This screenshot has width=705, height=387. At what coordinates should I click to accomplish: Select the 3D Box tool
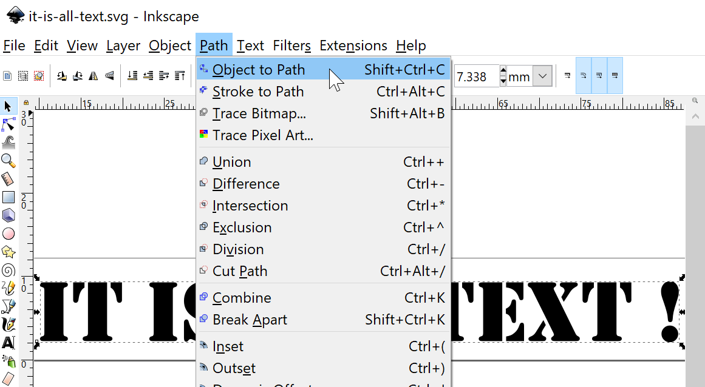(9, 215)
